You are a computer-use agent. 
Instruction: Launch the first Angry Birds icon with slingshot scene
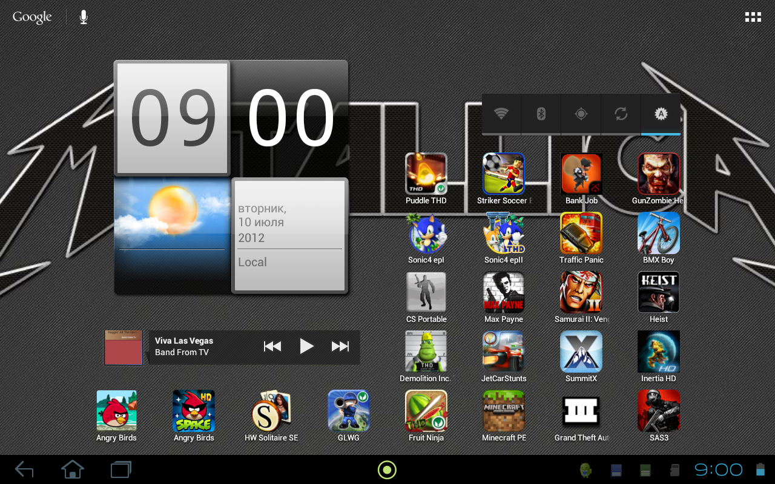(x=116, y=411)
